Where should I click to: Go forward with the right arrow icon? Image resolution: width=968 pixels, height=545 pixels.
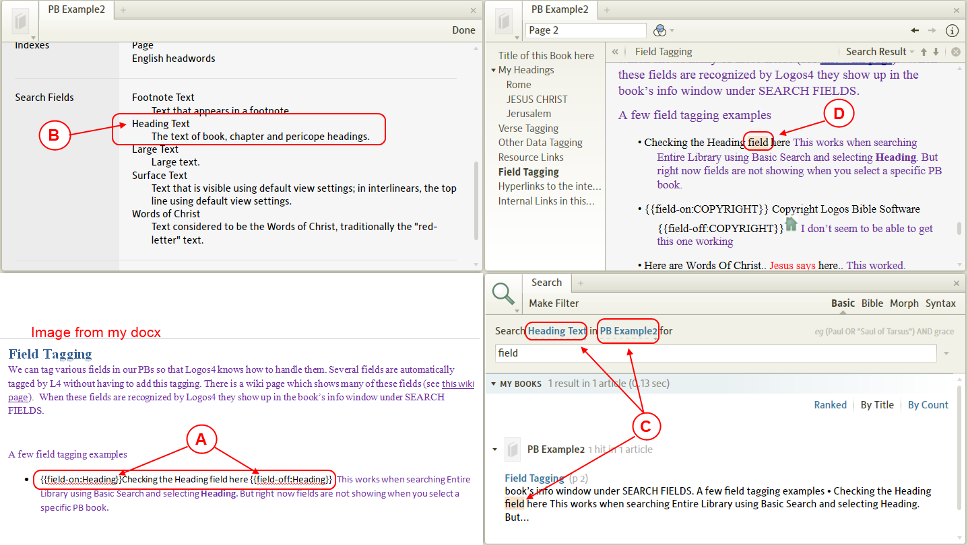click(932, 30)
